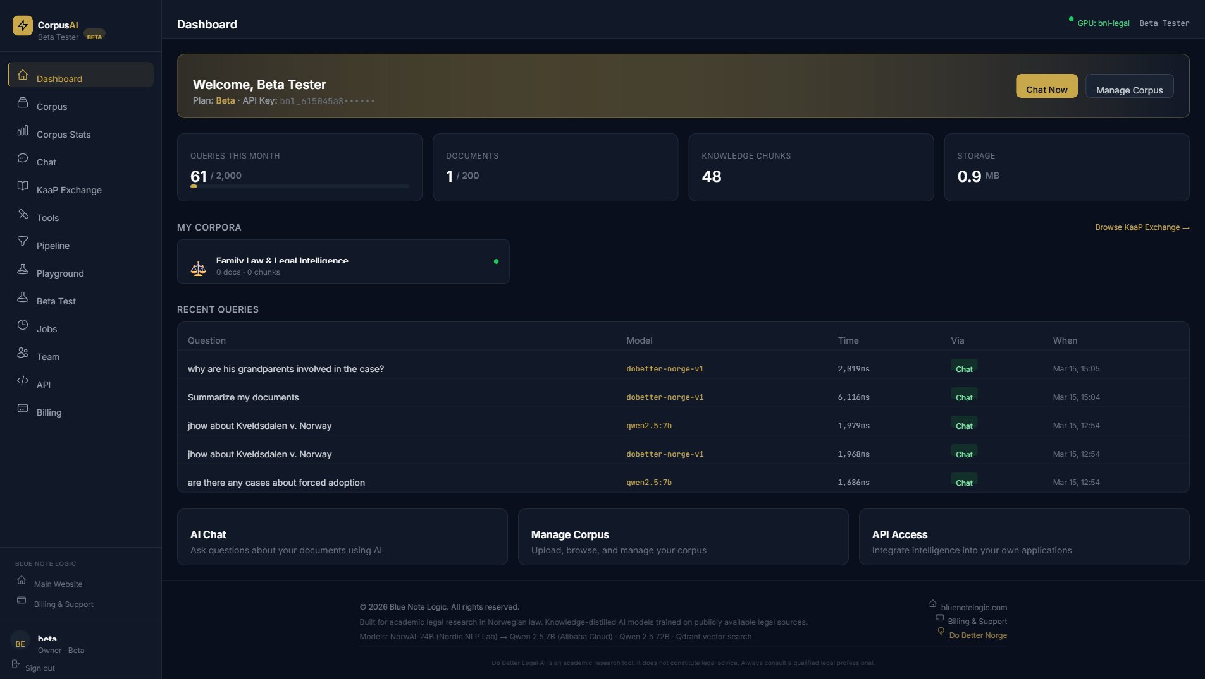
Task: Select the Chat icon in the sidebar
Action: tap(22, 158)
